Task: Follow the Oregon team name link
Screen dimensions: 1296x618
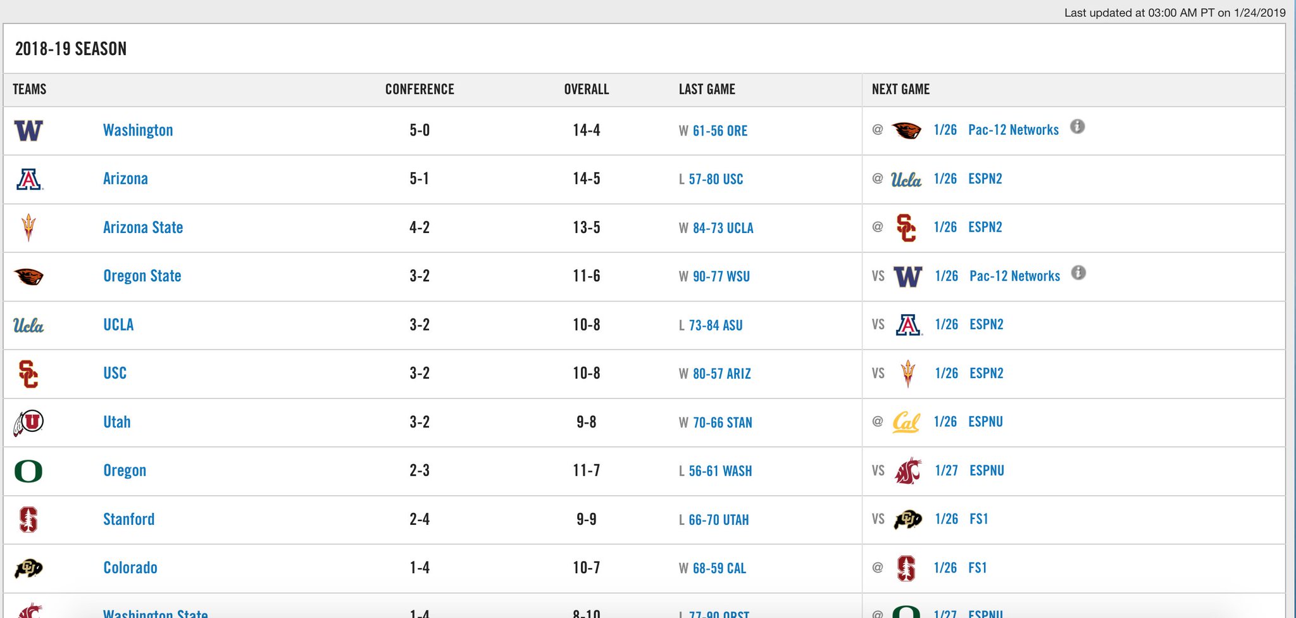Action: tap(125, 470)
